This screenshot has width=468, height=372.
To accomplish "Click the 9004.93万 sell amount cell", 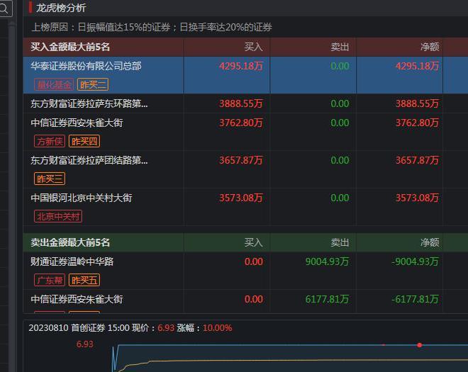I will (327, 261).
